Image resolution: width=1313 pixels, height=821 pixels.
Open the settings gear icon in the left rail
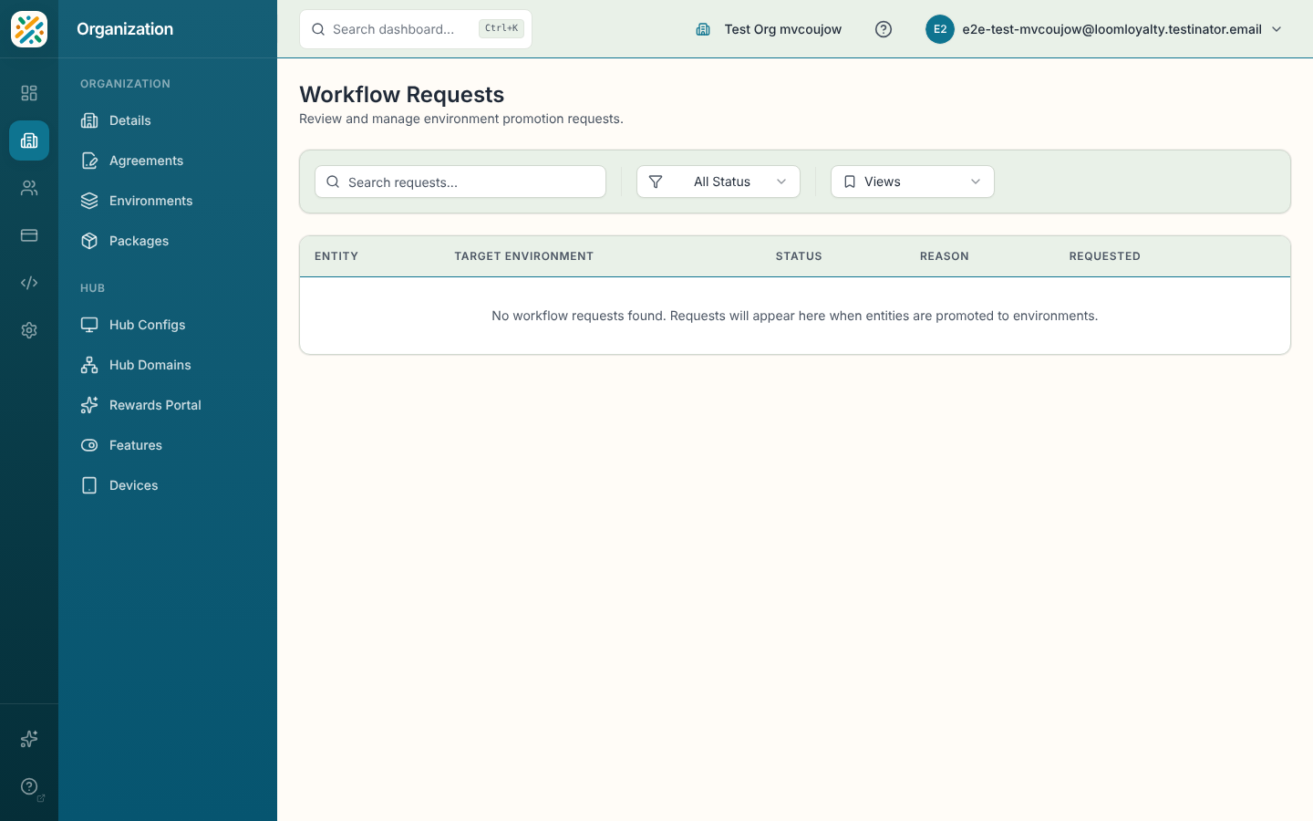[29, 330]
